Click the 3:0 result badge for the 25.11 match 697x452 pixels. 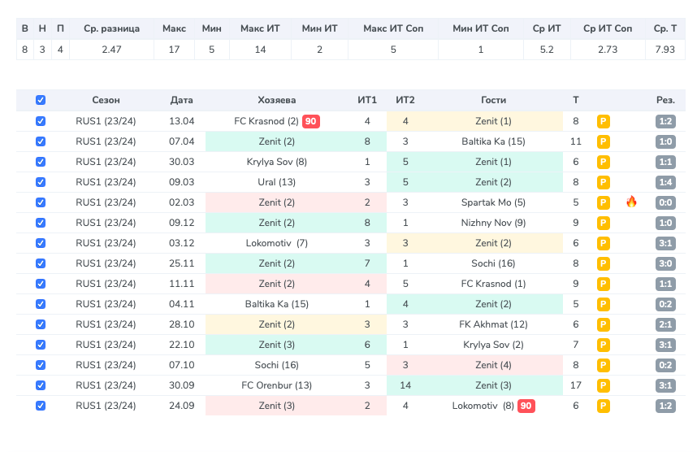665,264
